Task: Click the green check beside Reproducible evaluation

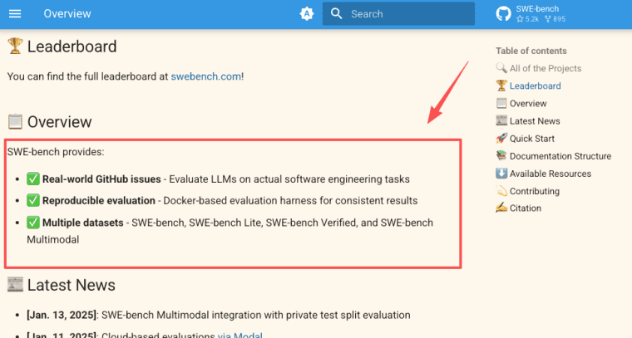Action: point(33,200)
